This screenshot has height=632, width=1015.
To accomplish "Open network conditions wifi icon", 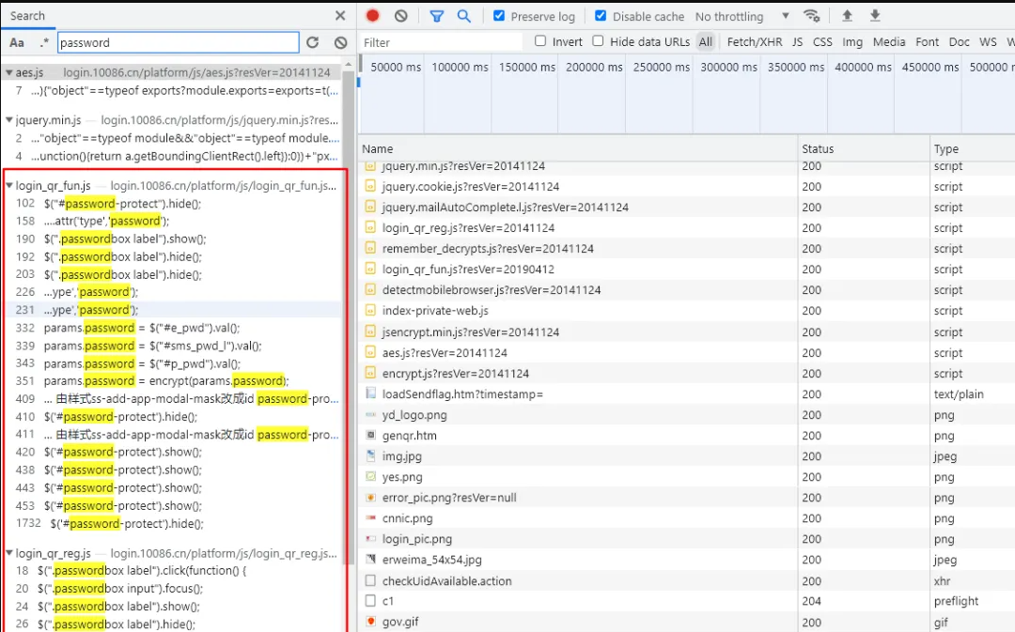I will pyautogui.click(x=811, y=16).
